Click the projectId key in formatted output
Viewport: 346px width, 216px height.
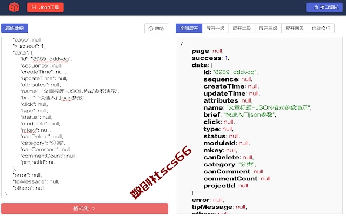click(219, 186)
